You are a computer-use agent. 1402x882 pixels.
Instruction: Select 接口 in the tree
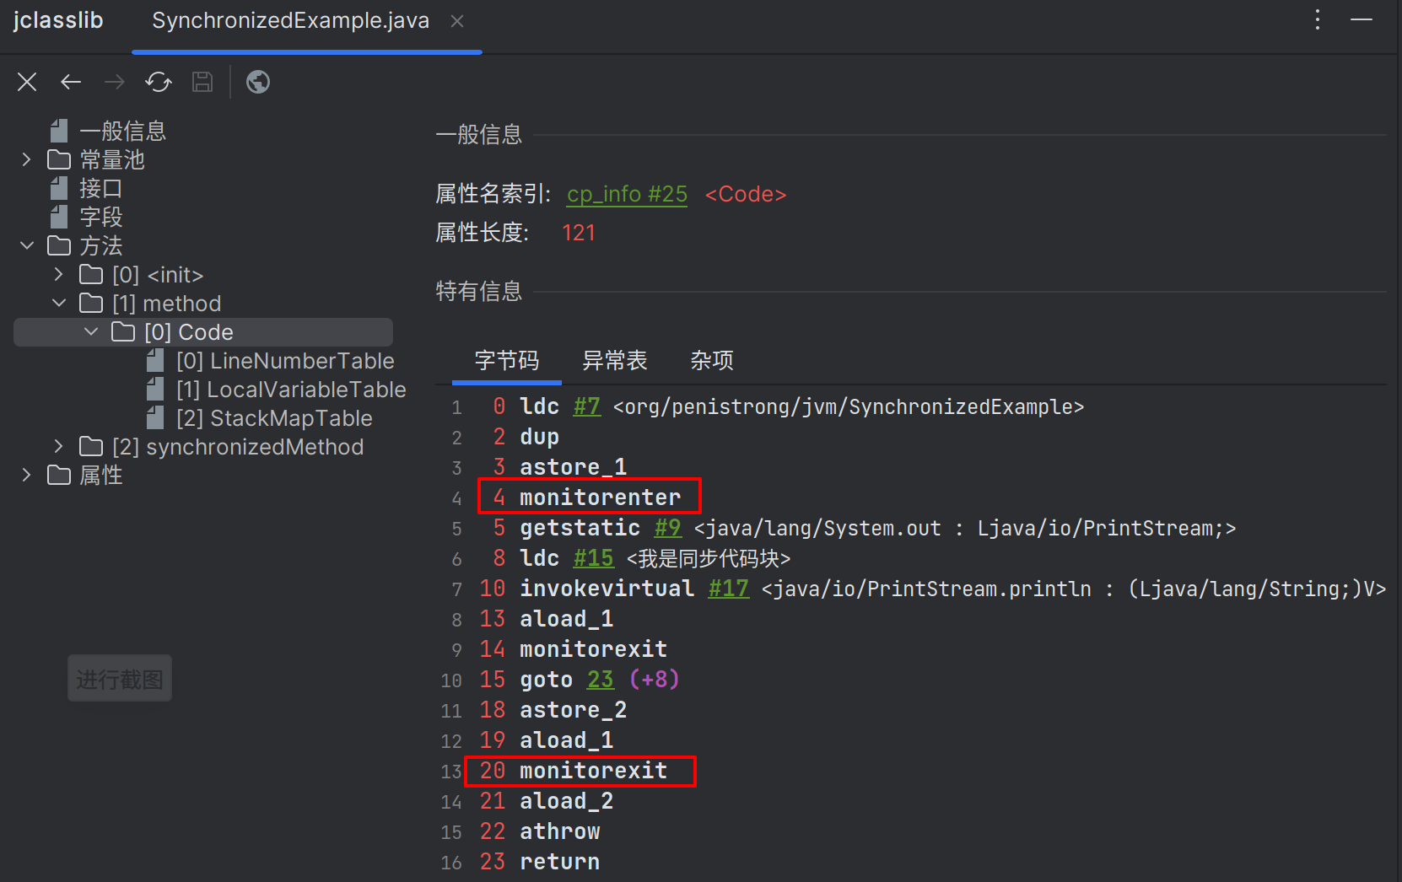pyautogui.click(x=101, y=188)
